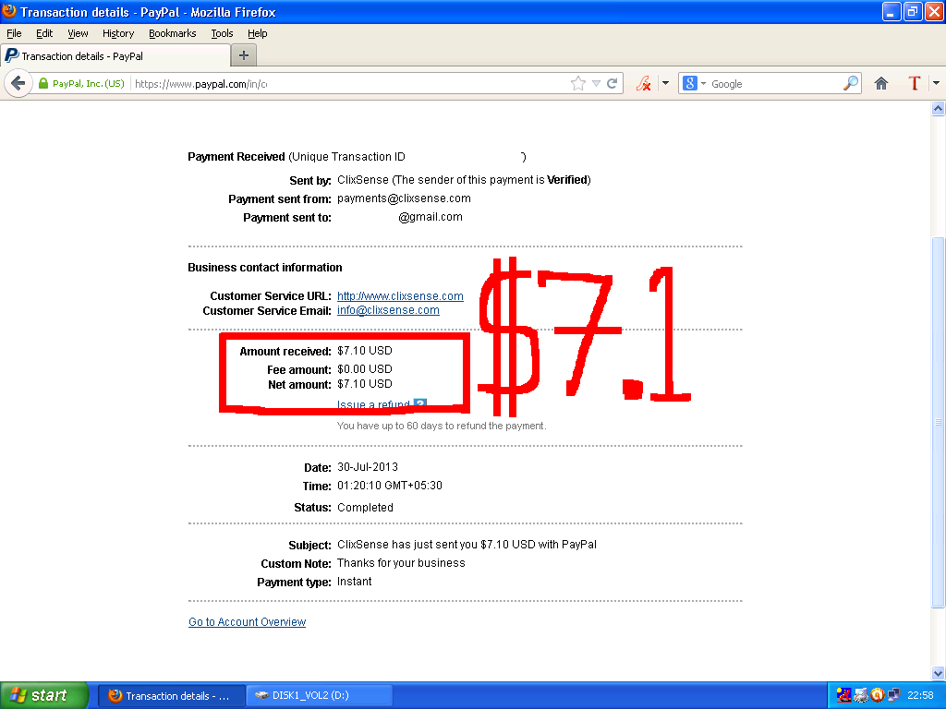Viewport: 946px width, 709px height.
Task: Click the note Thanks for your business
Action: [x=401, y=563]
